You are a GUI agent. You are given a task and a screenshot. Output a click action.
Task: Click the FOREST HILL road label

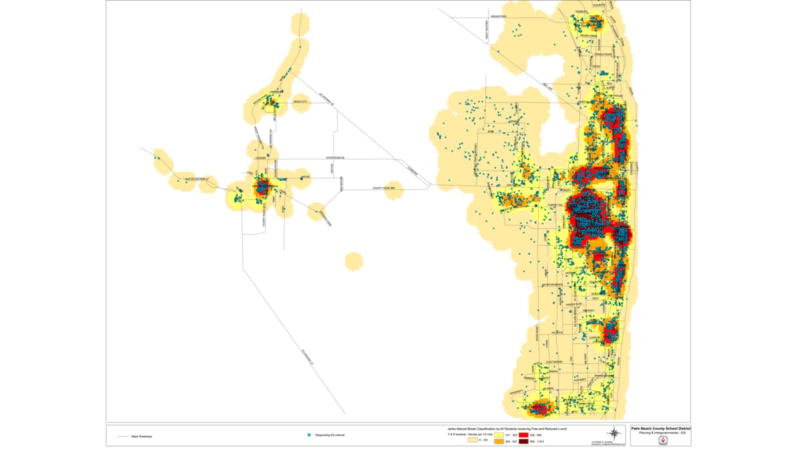click(x=555, y=205)
